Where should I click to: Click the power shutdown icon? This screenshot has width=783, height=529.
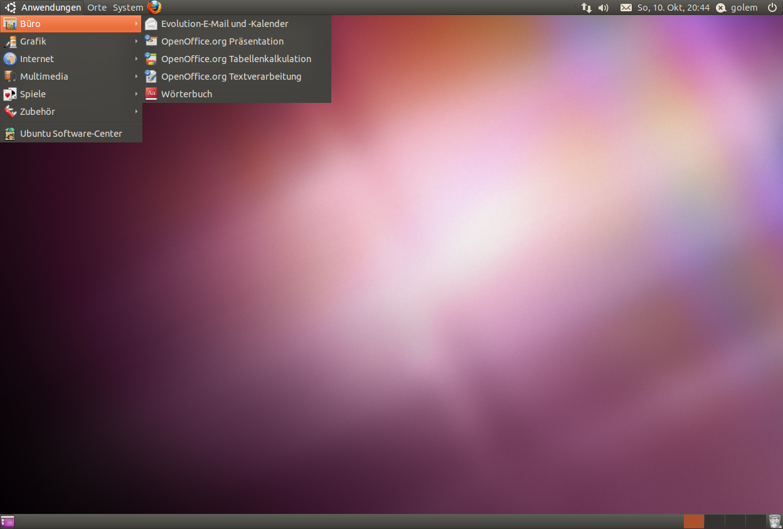tap(772, 8)
